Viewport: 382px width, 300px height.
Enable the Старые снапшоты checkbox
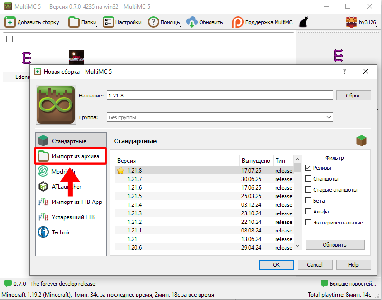pyautogui.click(x=308, y=190)
